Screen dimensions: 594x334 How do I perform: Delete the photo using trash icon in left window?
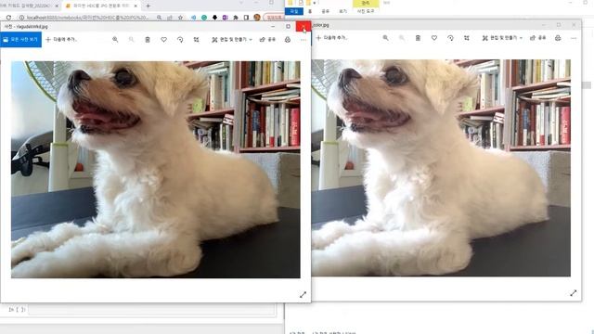pos(148,39)
